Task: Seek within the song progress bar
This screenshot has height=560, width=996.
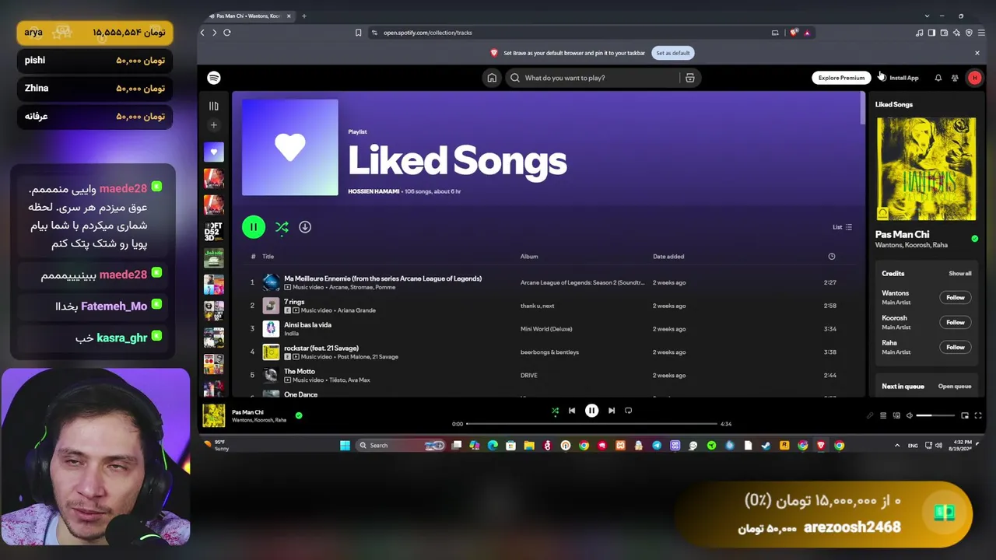Action: pos(591,424)
